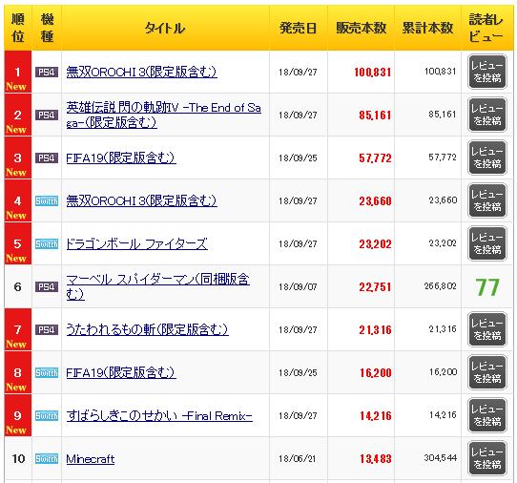Click the rank 1 New cell
Viewport: 517px width, 483px height.
pyautogui.click(x=18, y=72)
